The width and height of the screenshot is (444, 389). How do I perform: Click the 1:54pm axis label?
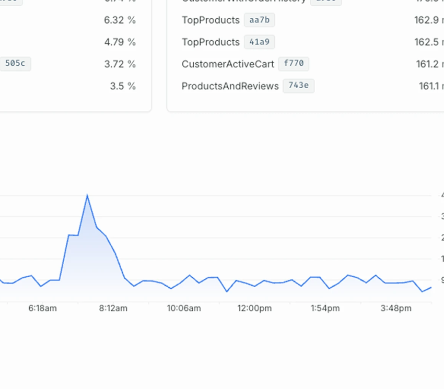(325, 309)
